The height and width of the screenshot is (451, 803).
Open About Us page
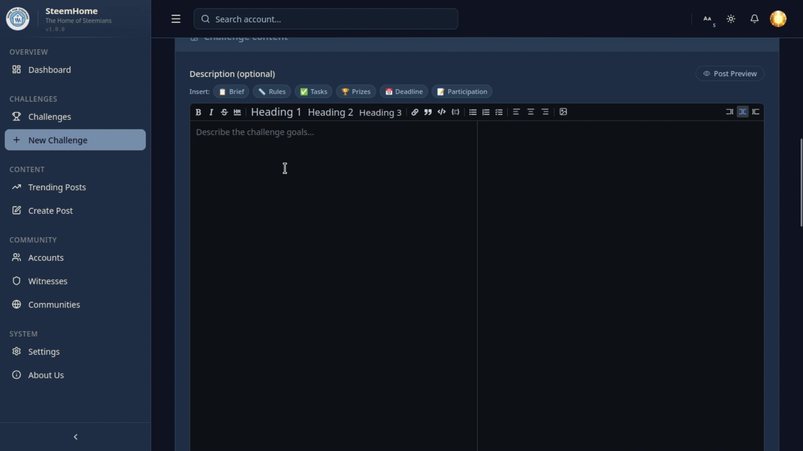pyautogui.click(x=75, y=375)
